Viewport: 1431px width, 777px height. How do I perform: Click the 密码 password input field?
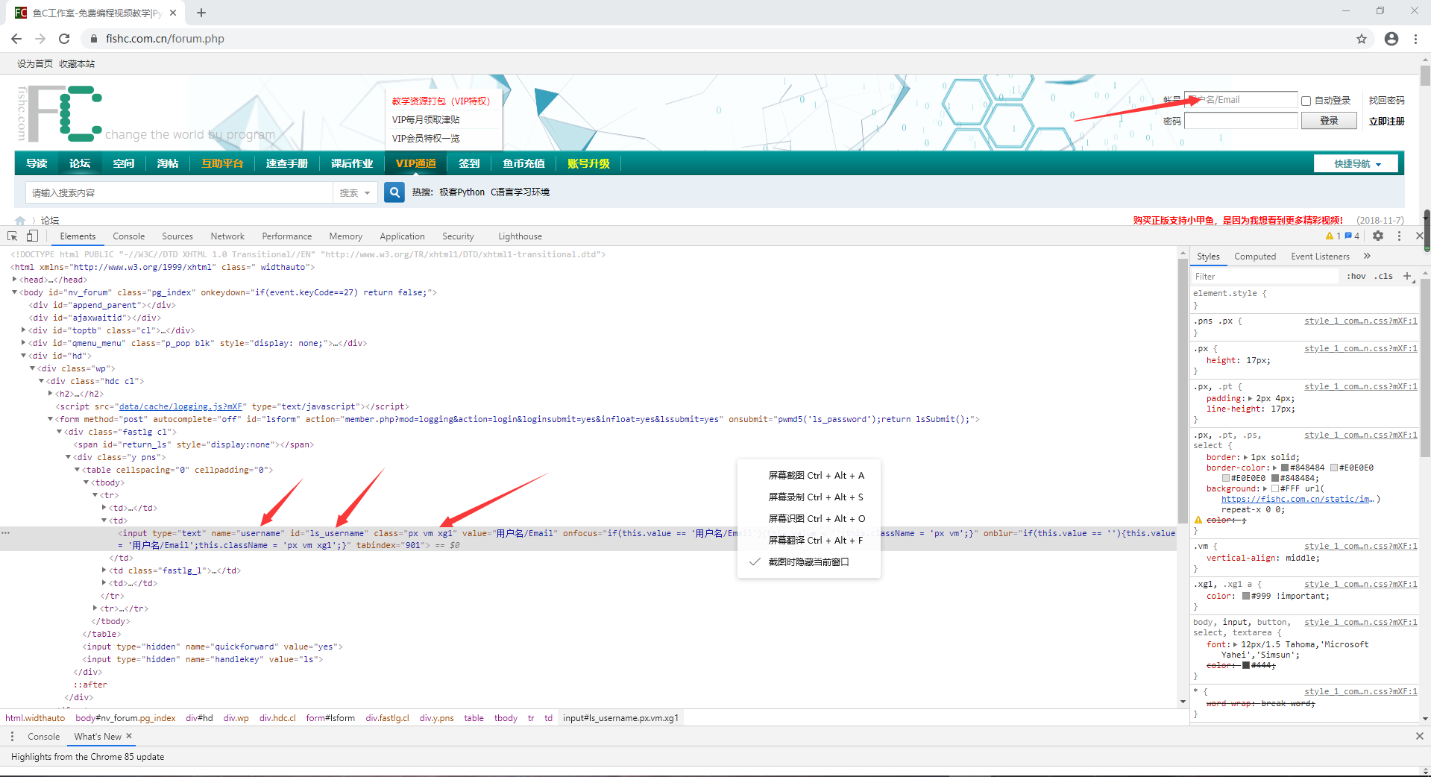click(x=1241, y=121)
